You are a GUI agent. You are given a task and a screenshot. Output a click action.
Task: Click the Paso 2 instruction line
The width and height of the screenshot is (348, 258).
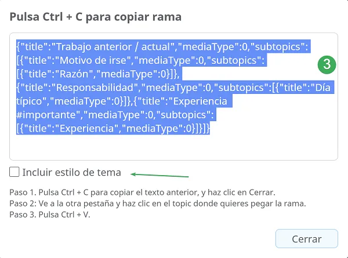click(158, 204)
